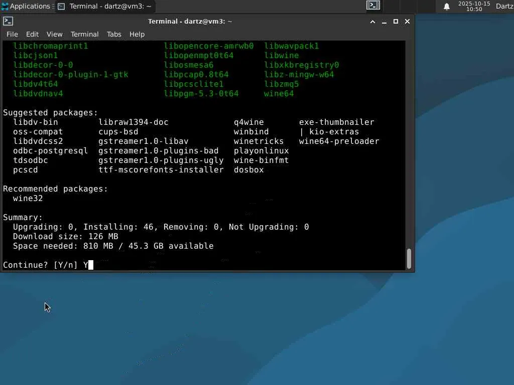Image resolution: width=514 pixels, height=385 pixels.
Task: Click 'libraw1394-doc' package name
Action: tap(134, 122)
